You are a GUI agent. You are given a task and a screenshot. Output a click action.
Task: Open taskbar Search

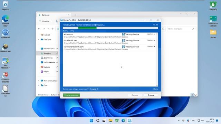click(98, 121)
